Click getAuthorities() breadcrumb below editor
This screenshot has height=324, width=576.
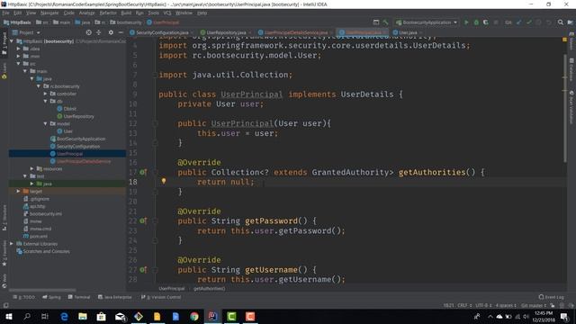(210, 288)
